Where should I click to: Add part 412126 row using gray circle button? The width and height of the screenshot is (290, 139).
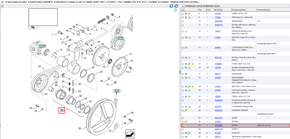182,14
